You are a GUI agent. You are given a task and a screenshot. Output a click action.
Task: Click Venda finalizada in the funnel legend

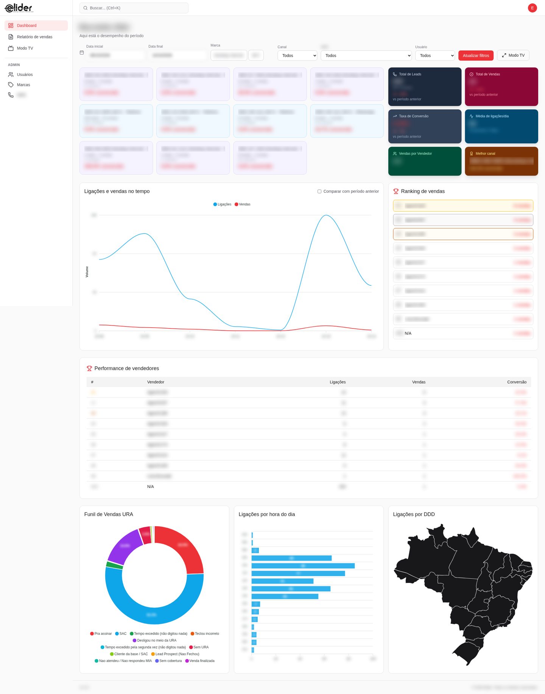pos(200,661)
